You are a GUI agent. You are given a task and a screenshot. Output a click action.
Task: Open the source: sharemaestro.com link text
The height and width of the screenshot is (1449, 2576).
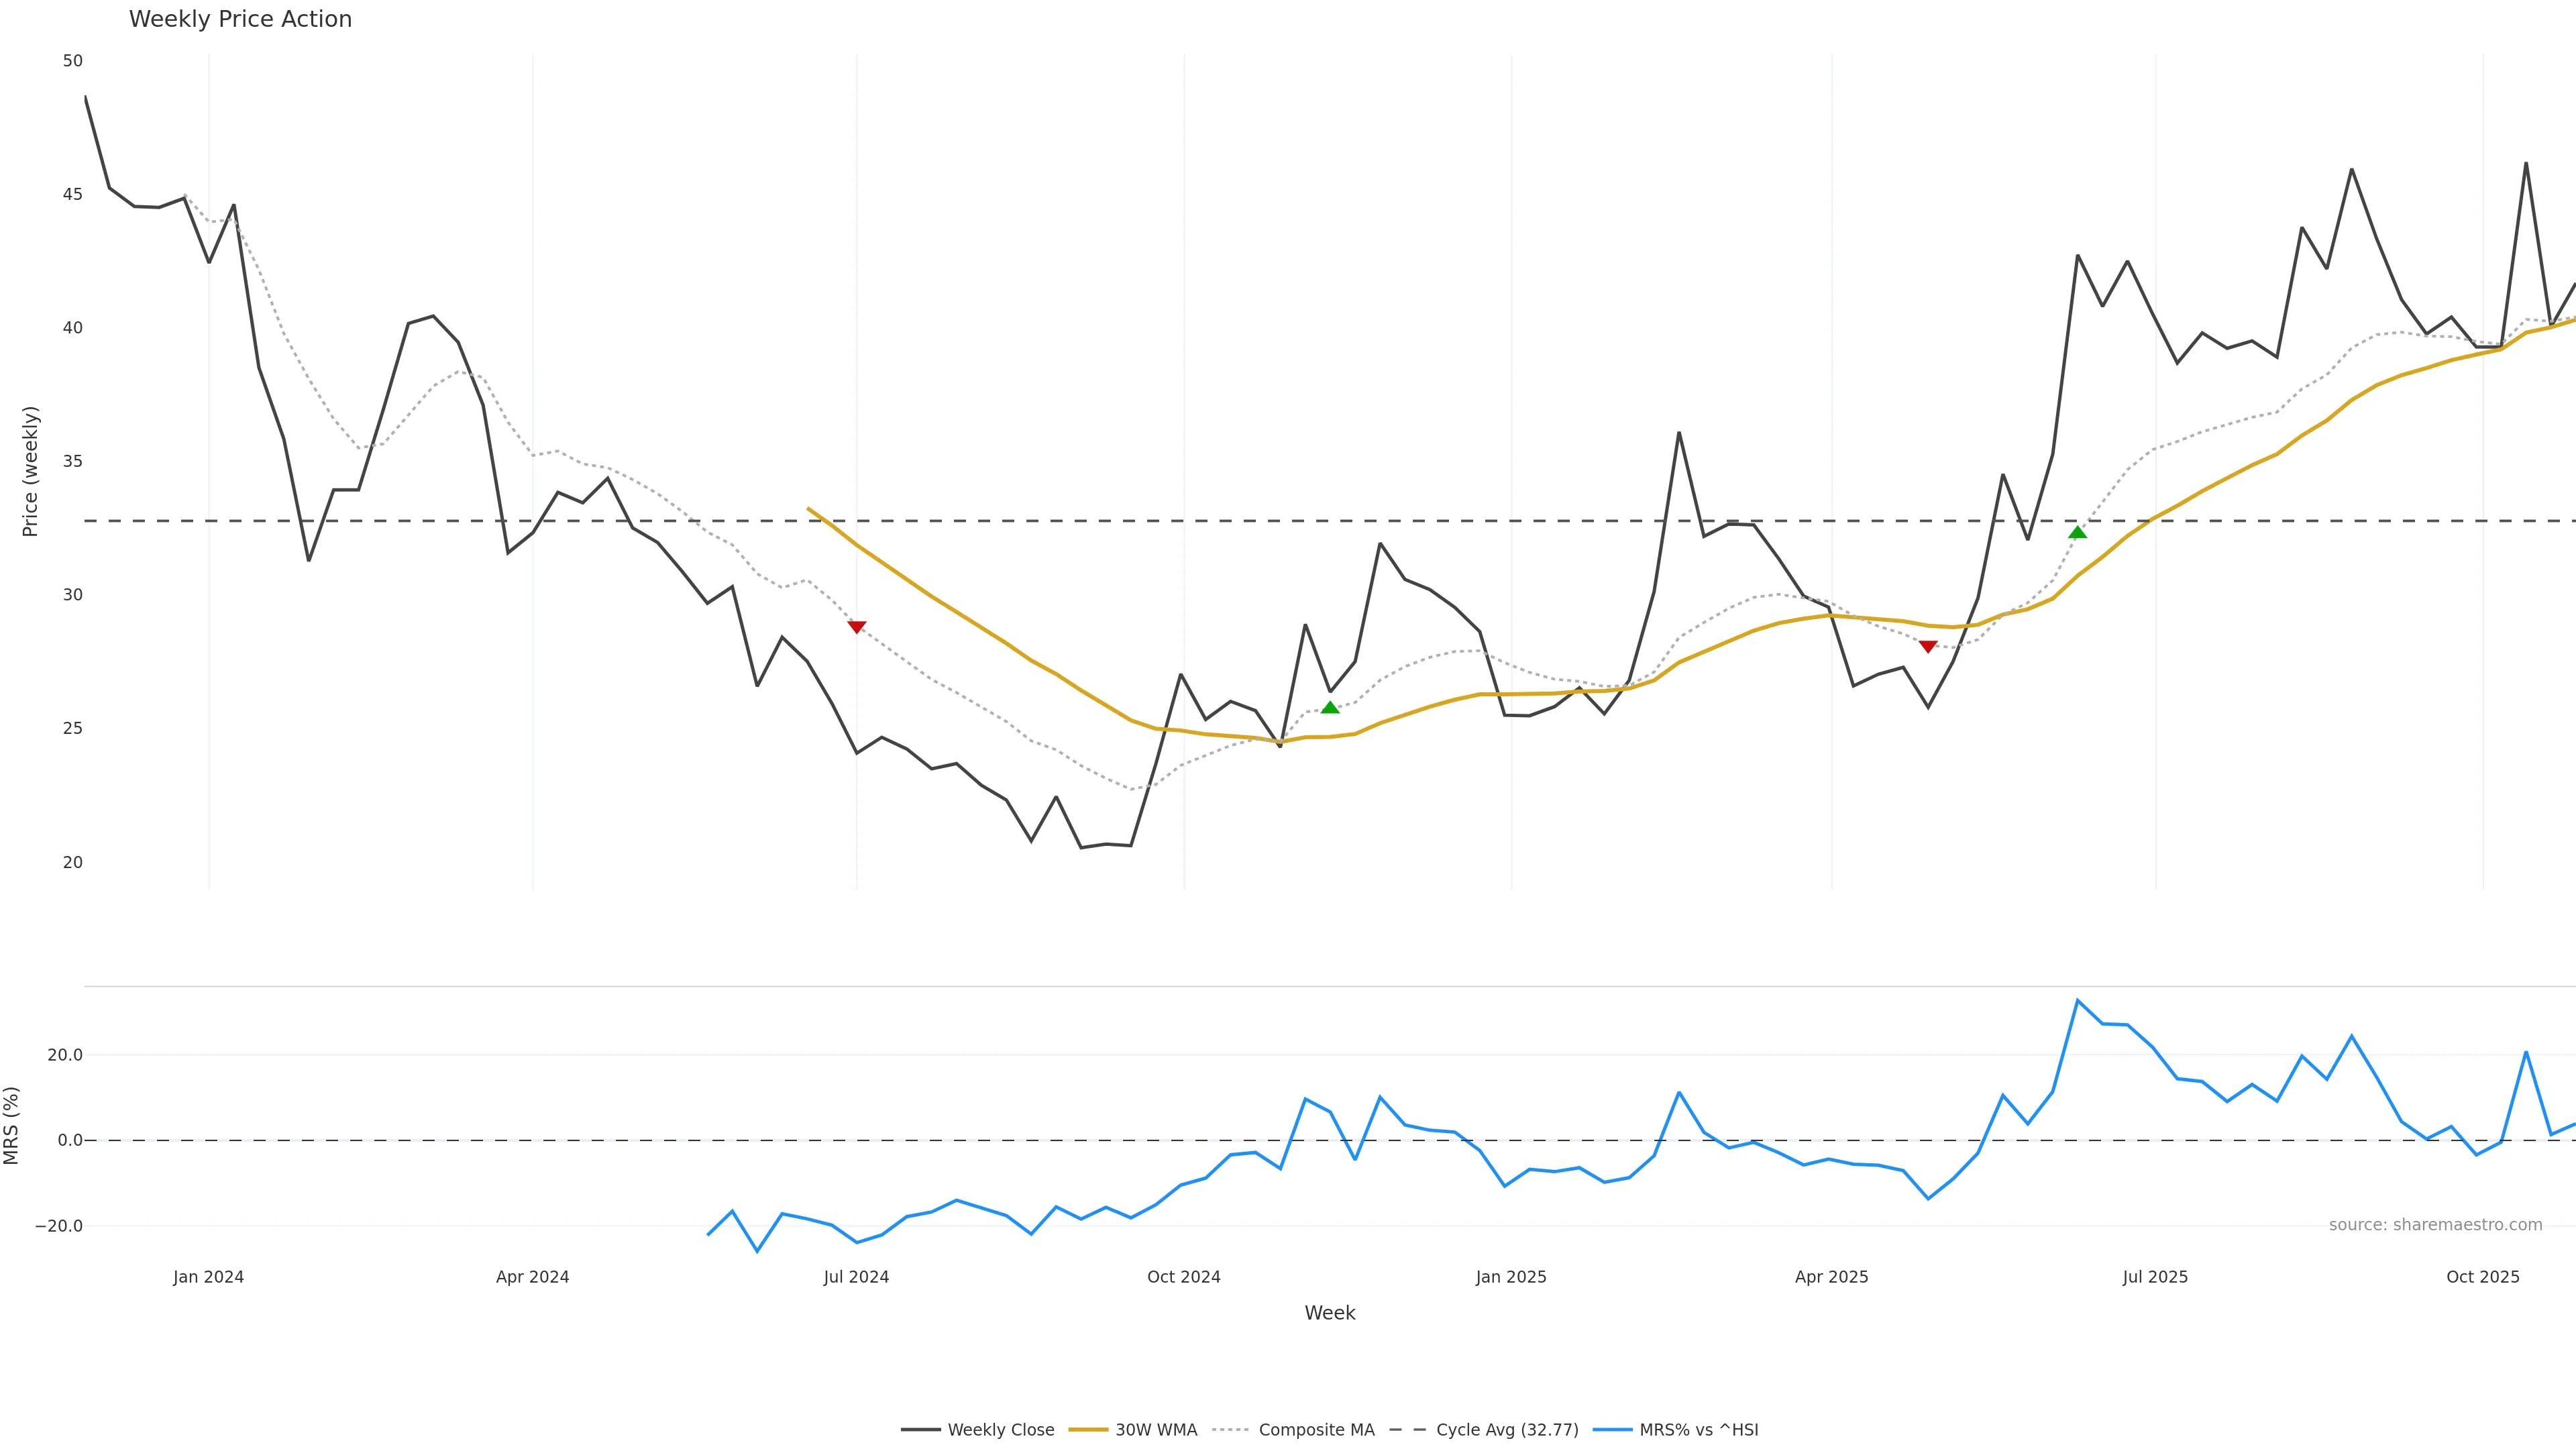[2435, 1225]
